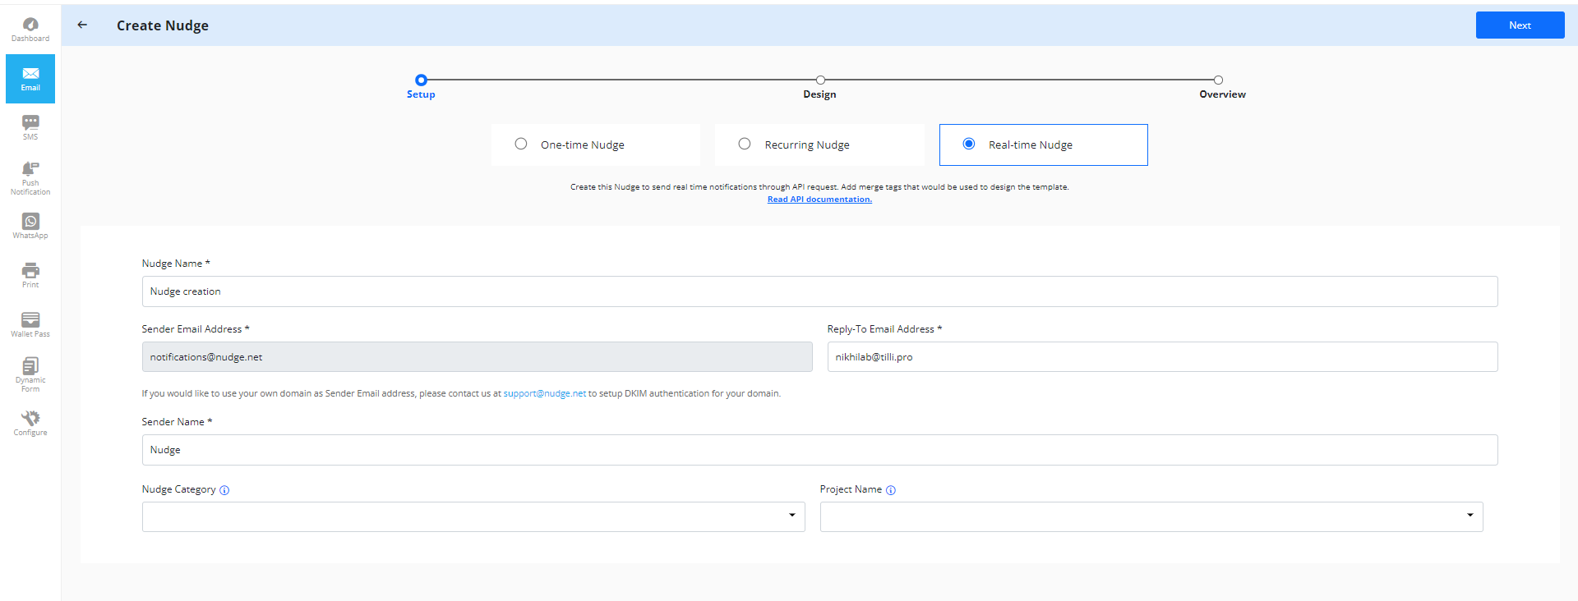This screenshot has height=601, width=1578.
Task: Open the Read API documentation link
Action: pyautogui.click(x=819, y=200)
